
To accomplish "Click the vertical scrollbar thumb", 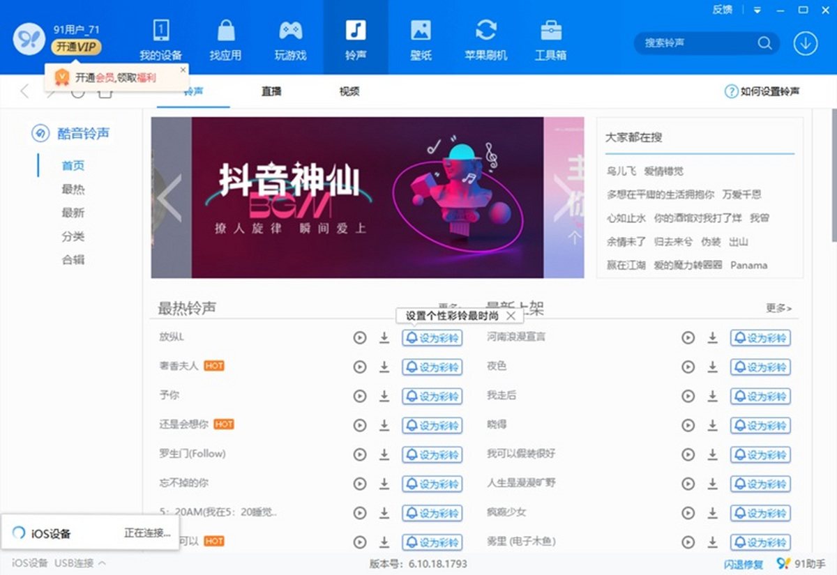I will [833, 176].
